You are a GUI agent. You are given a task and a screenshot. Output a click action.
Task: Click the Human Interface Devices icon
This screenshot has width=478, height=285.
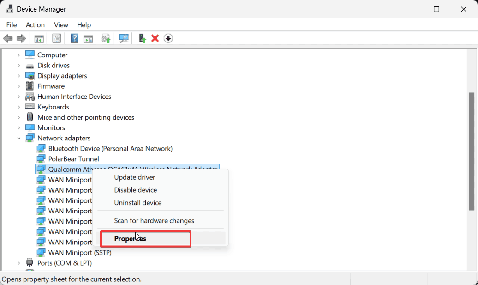pyautogui.click(x=30, y=97)
